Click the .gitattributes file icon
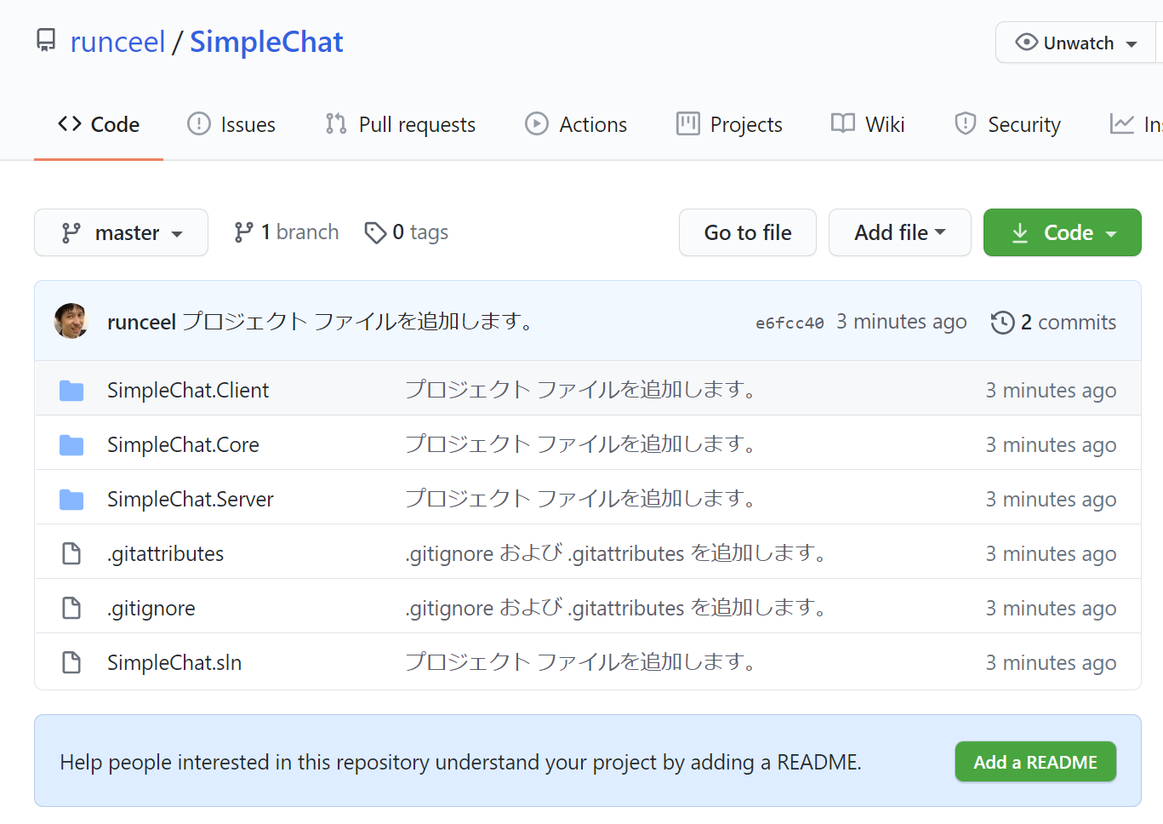The height and width of the screenshot is (824, 1163). coord(71,554)
